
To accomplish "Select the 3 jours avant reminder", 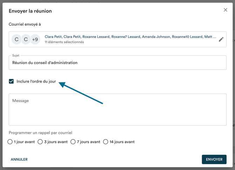I will click(x=40, y=142).
